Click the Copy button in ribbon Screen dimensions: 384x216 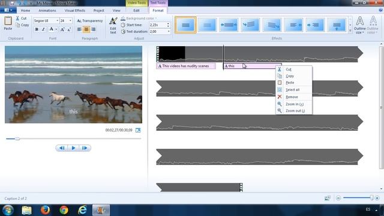(22, 25)
